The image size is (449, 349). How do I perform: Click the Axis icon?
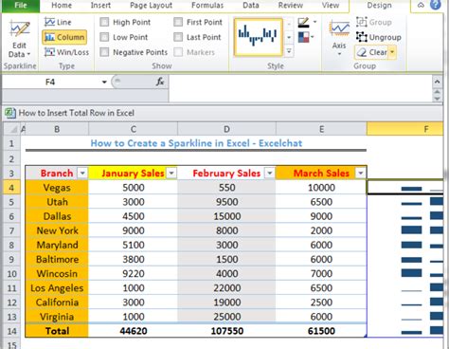click(x=339, y=29)
